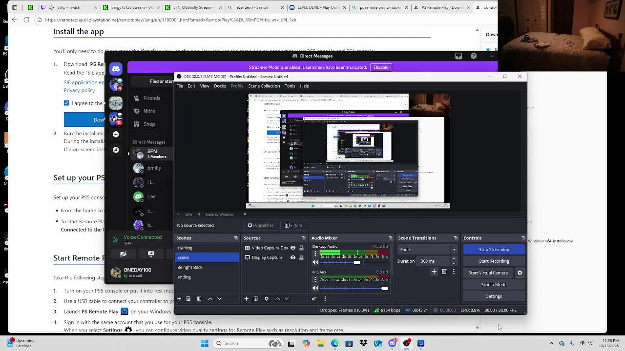The image size is (625, 351).
Task: Open Audio Mixer bottom three-dot menu
Action: 325,299
